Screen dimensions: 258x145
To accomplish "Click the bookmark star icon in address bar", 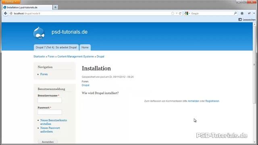I will click(173, 13).
